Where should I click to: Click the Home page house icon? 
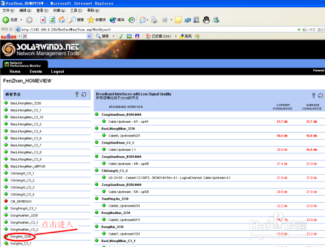[x=62, y=19]
